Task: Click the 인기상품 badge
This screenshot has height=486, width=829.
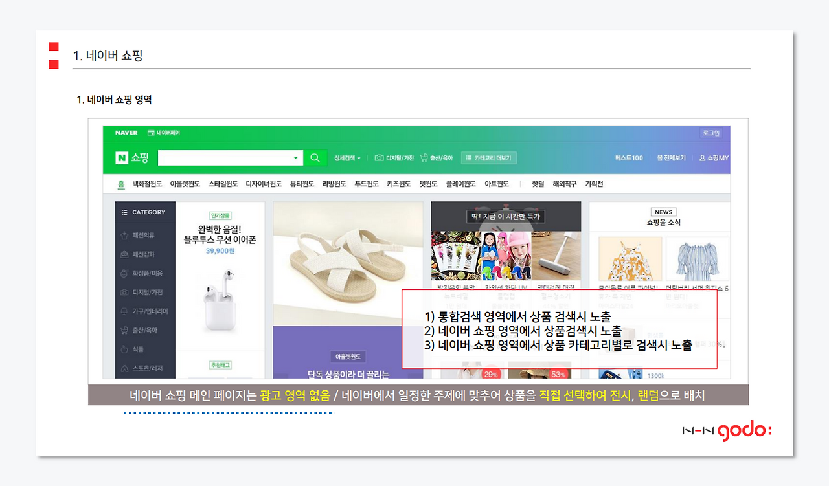Action: 220,215
